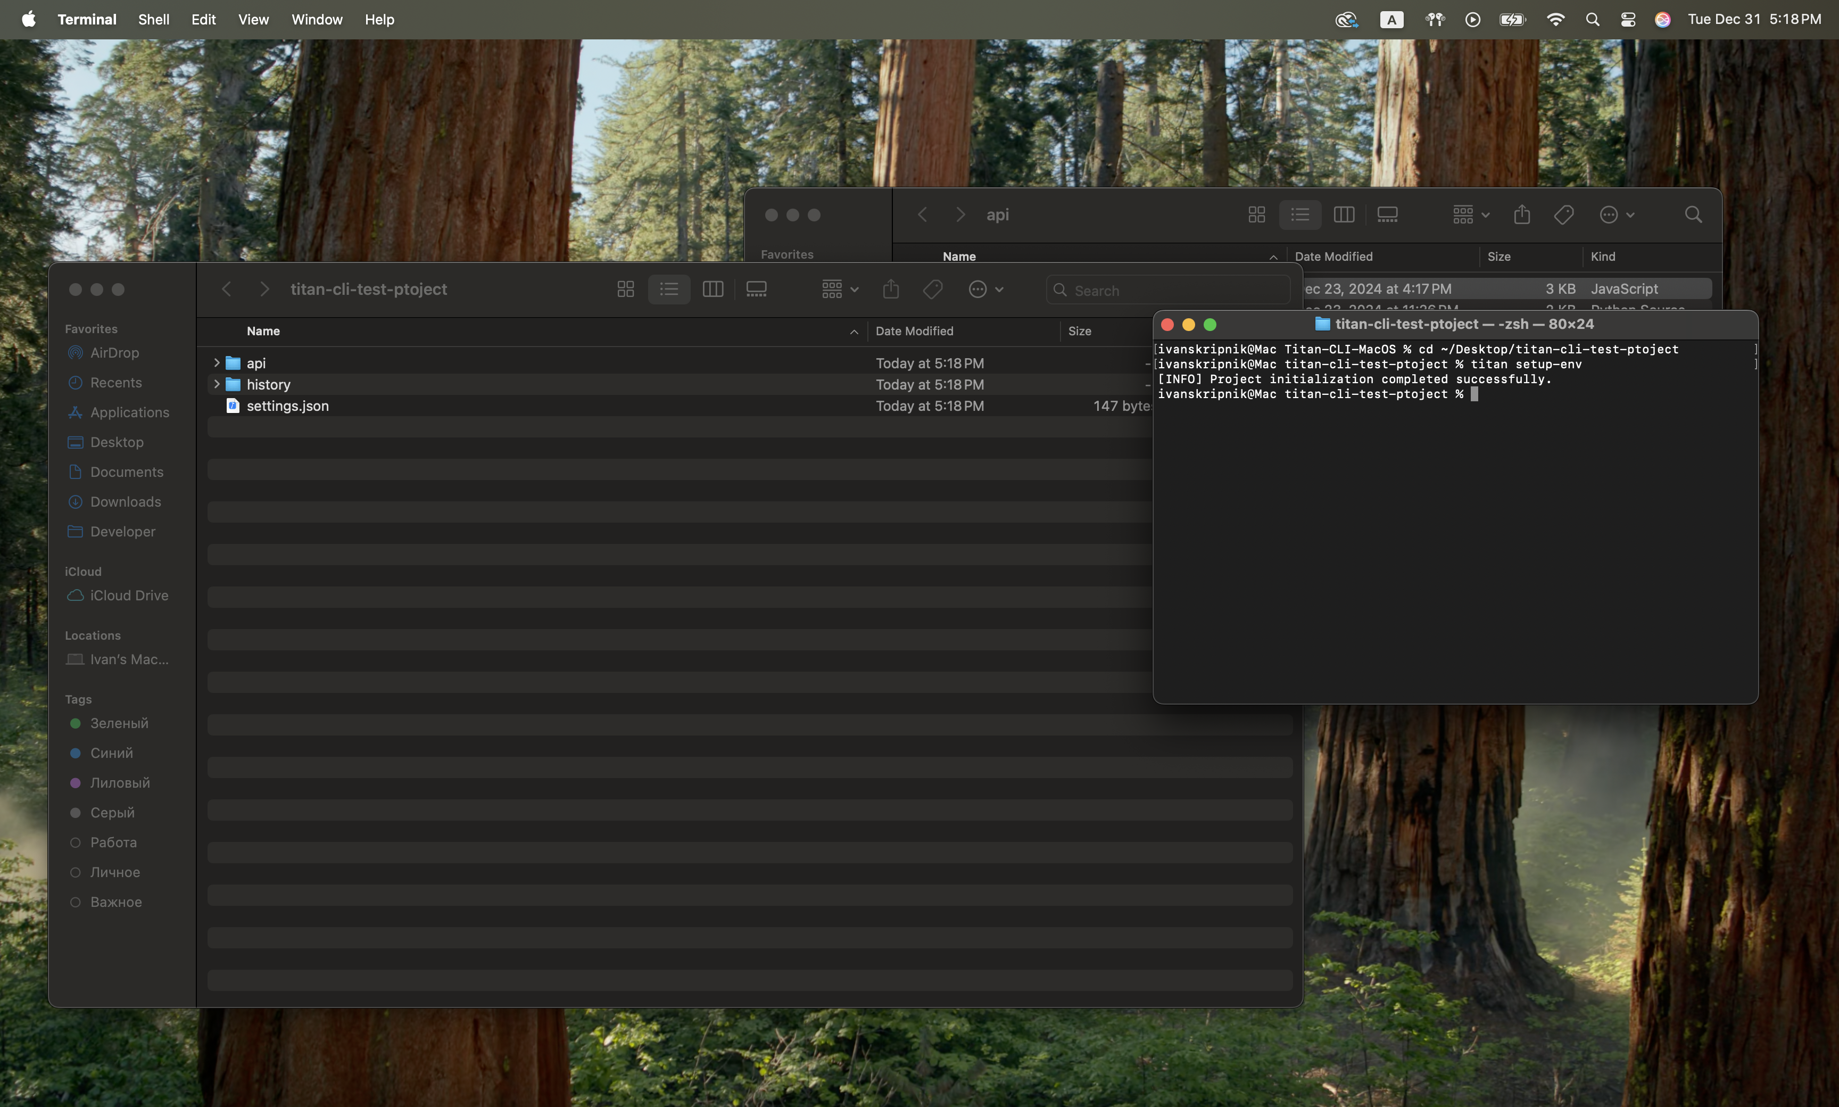Open the Terminal app menu
Image resolution: width=1839 pixels, height=1107 pixels.
point(87,19)
